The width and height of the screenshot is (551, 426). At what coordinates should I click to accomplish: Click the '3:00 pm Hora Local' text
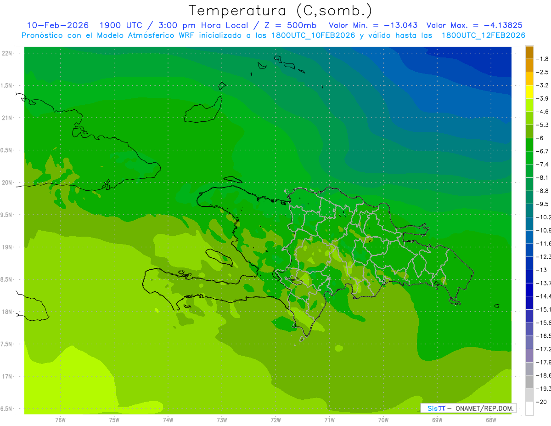pos(202,25)
